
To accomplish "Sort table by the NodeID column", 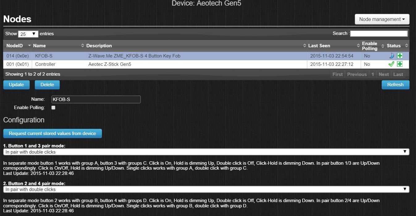I will click(x=18, y=46).
